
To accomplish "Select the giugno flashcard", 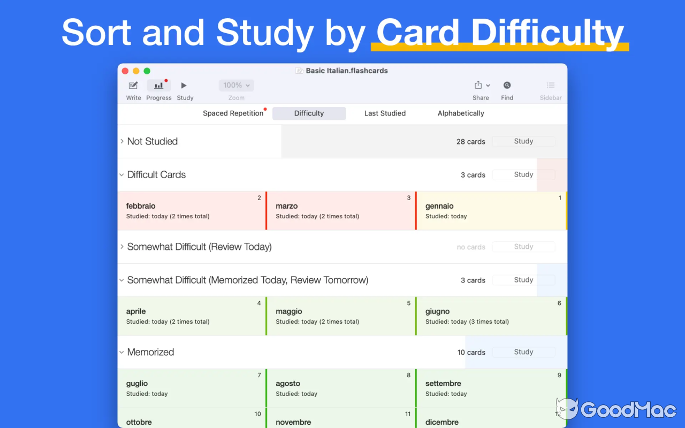I will (491, 316).
